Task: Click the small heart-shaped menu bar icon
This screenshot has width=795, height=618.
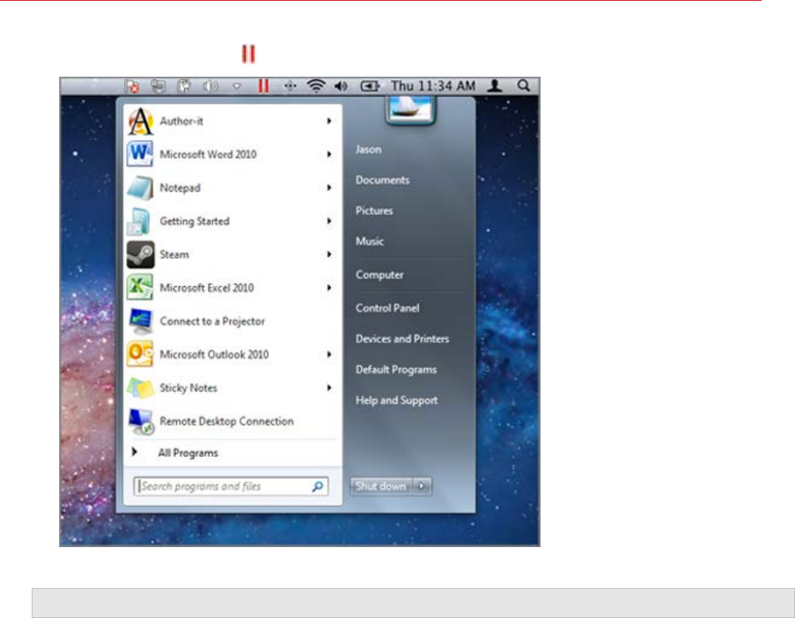Action: click(236, 86)
